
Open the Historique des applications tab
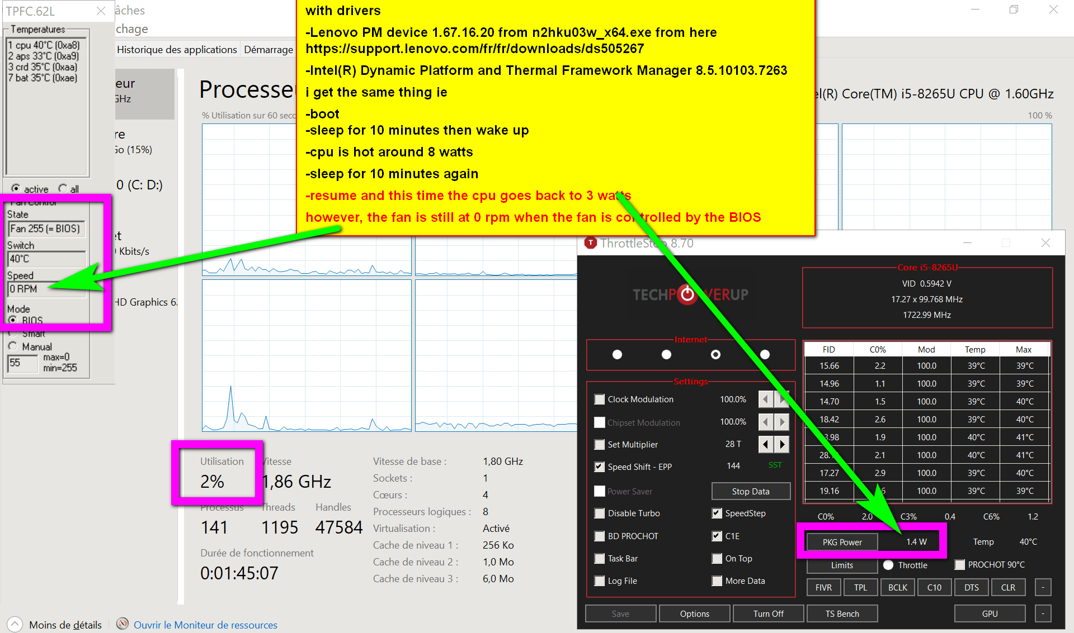pyautogui.click(x=177, y=49)
